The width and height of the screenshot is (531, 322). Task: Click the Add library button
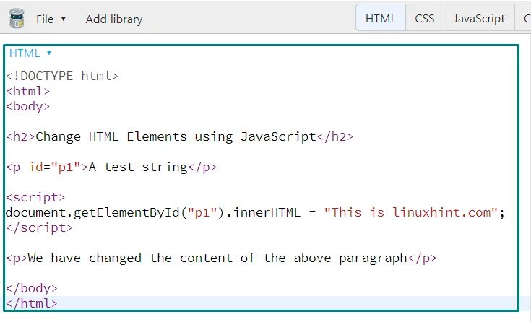pyautogui.click(x=114, y=19)
